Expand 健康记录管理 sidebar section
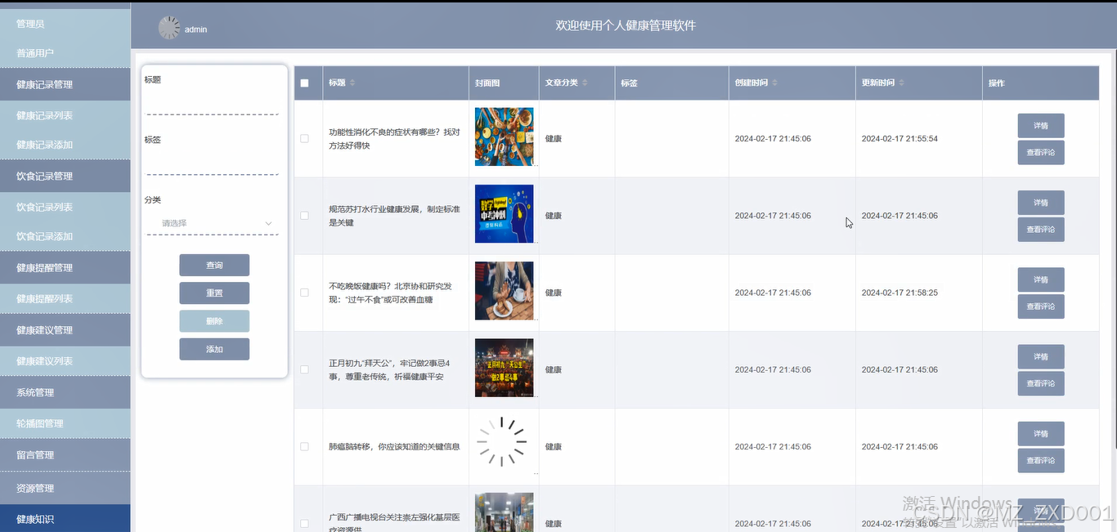Screen dimensions: 1117x532 click(65, 84)
